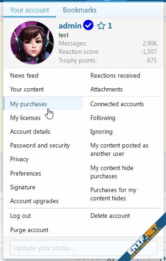Switch to the Bookmarks tab

coord(80,10)
